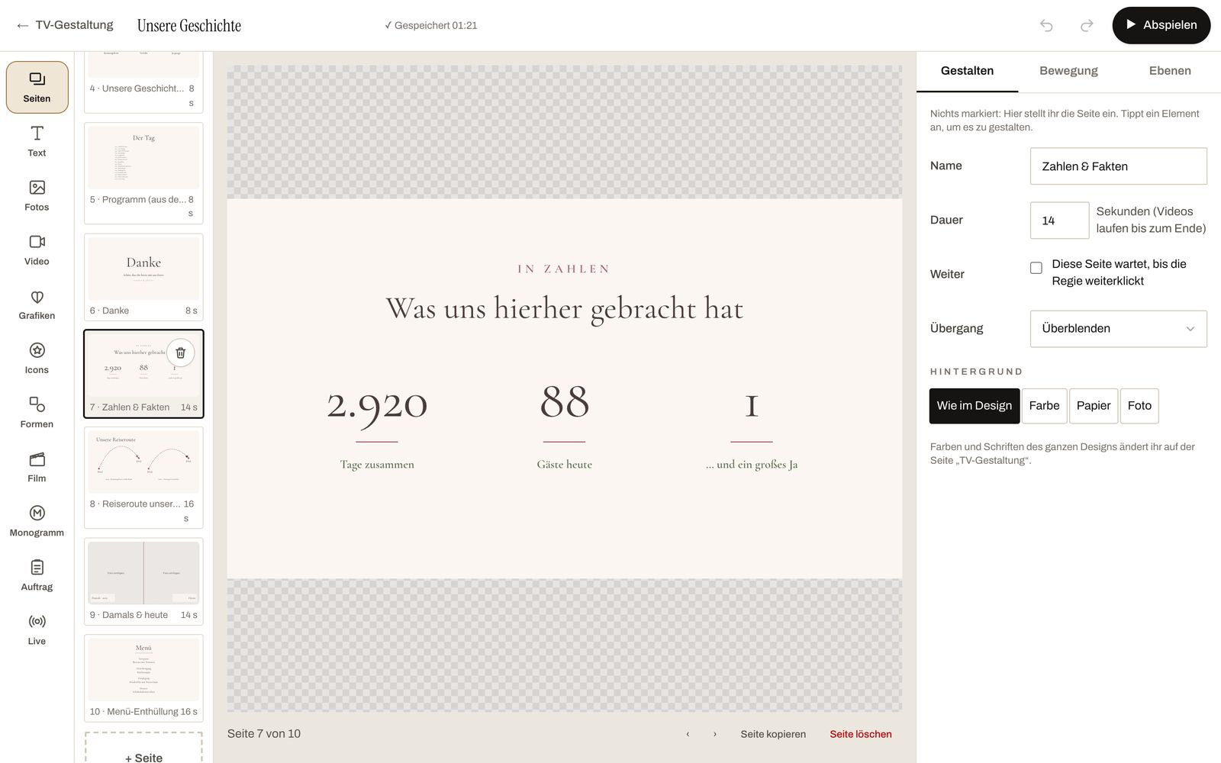Select page thumbnail '6 · Danke'
Image resolution: width=1221 pixels, height=763 pixels.
coord(143,277)
